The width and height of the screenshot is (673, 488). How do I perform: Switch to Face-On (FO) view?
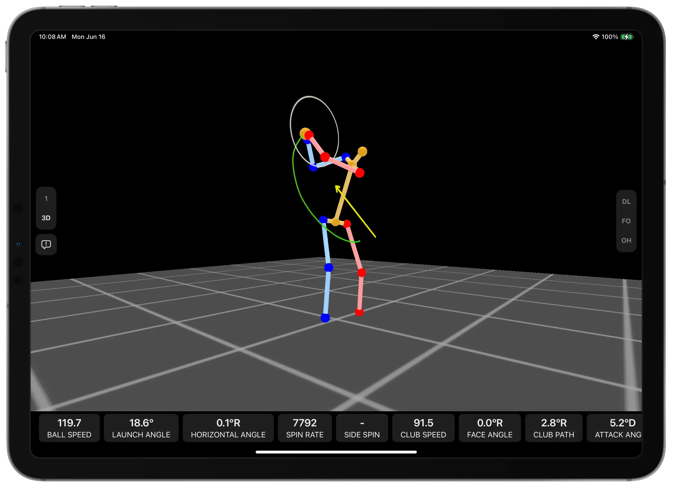click(x=627, y=221)
